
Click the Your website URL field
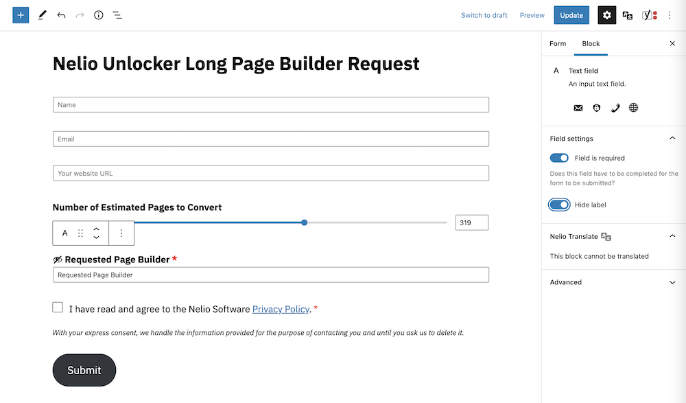point(271,173)
